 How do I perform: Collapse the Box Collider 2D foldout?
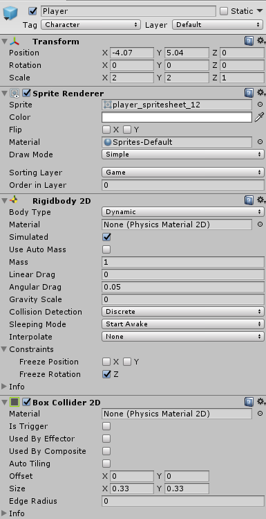click(4, 402)
